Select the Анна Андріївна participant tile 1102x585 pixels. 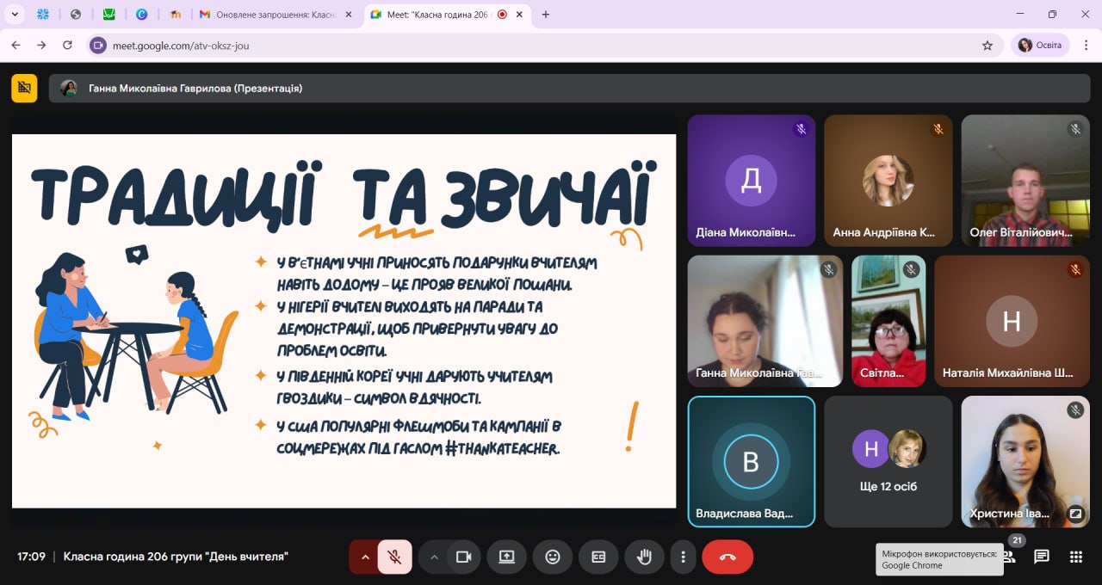pyautogui.click(x=888, y=181)
